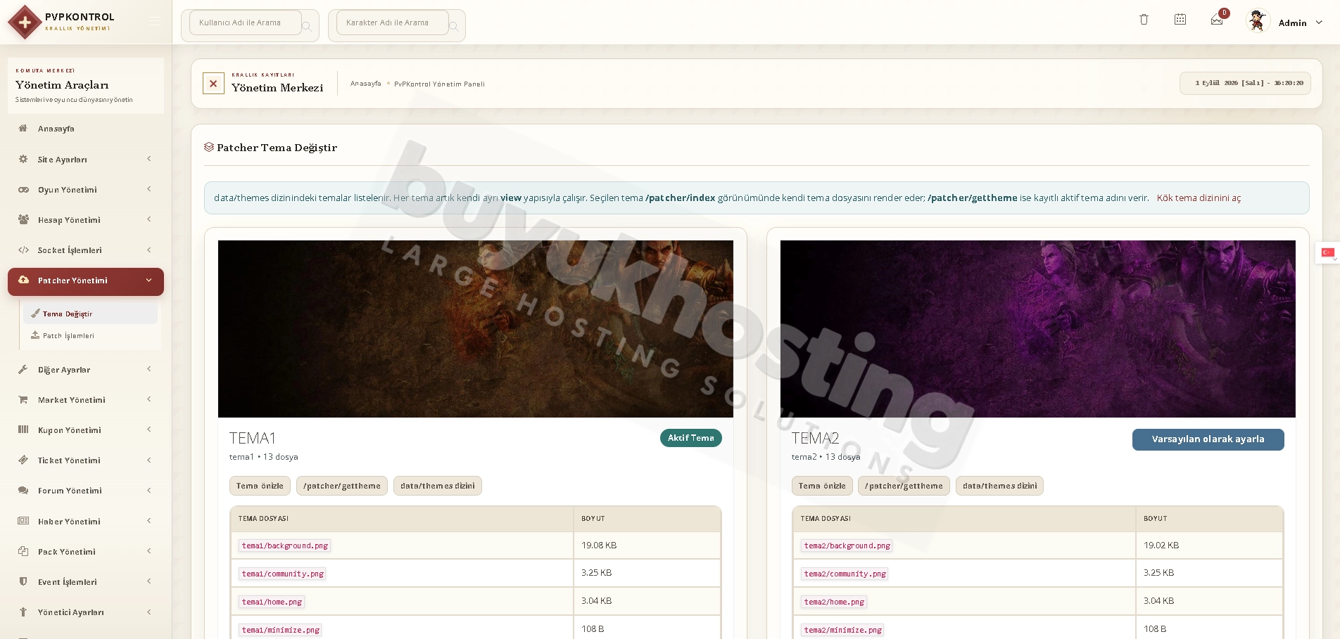This screenshot has height=639, width=1340.
Task: Click the Market Yönetimi cart icon
Action: pyautogui.click(x=23, y=400)
